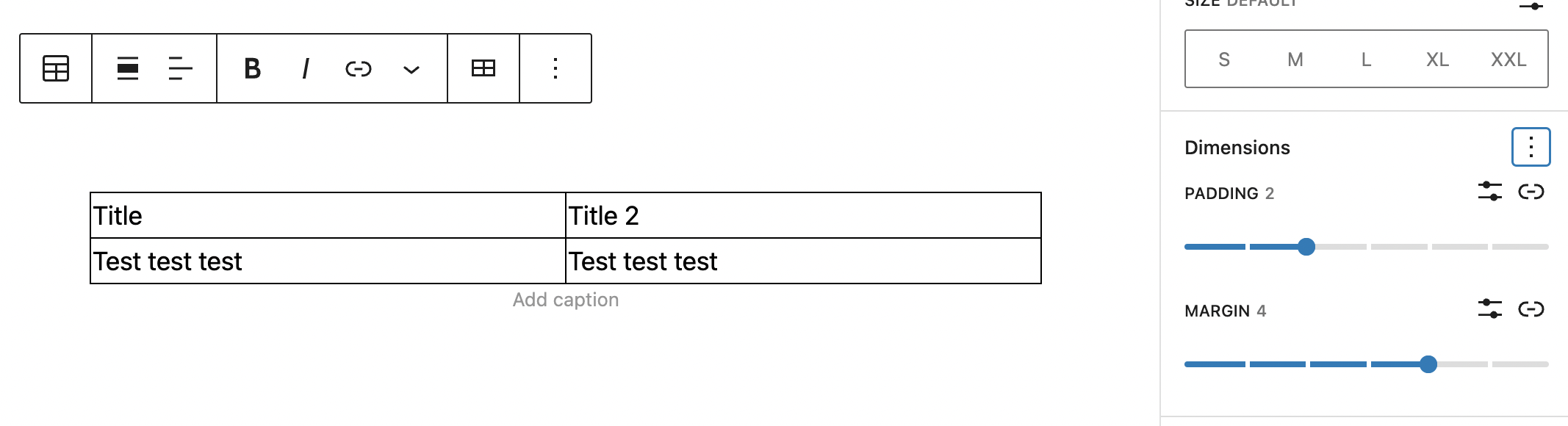Open the block options three-dot menu
Viewport: 1568px width, 426px height.
point(555,68)
